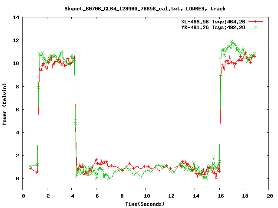Click x-axis tick label 16

tap(221, 196)
